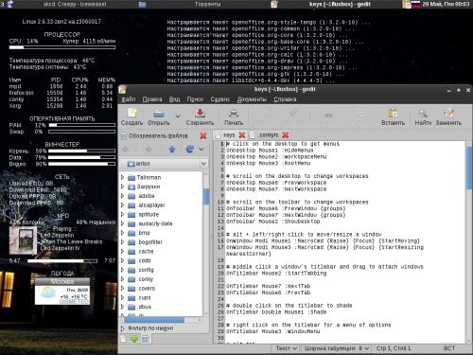Expand the .aptitude folder
The width and height of the screenshot is (473, 355).
pyautogui.click(x=123, y=214)
